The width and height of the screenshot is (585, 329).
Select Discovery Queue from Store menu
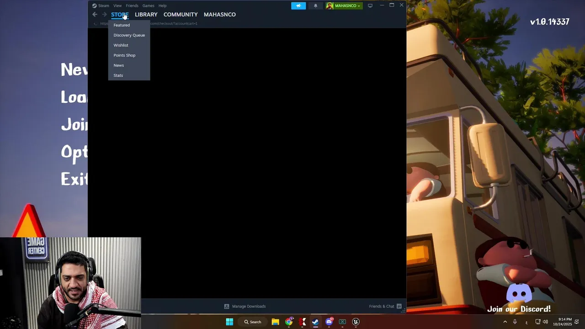tap(129, 35)
